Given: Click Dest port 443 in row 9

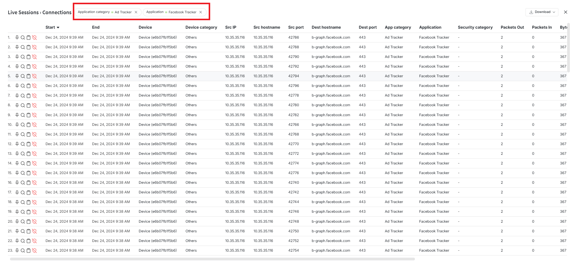Looking at the screenshot, I should point(362,115).
